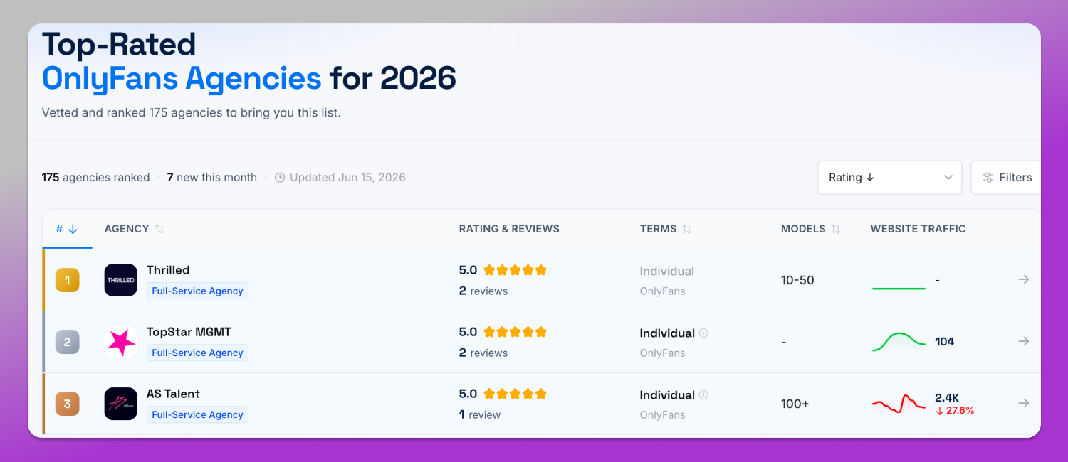Viewport: 1068px width, 462px height.
Task: Click the 100+ models value
Action: [795, 404]
